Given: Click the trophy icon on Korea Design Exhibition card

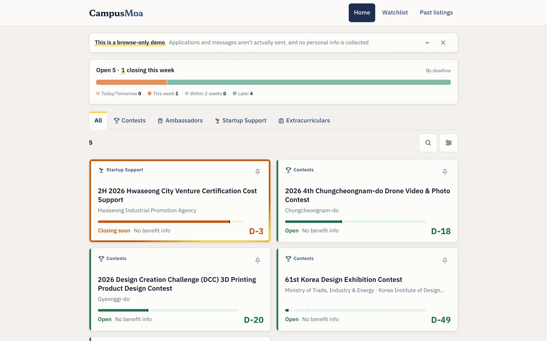Looking at the screenshot, I should 288,259.
